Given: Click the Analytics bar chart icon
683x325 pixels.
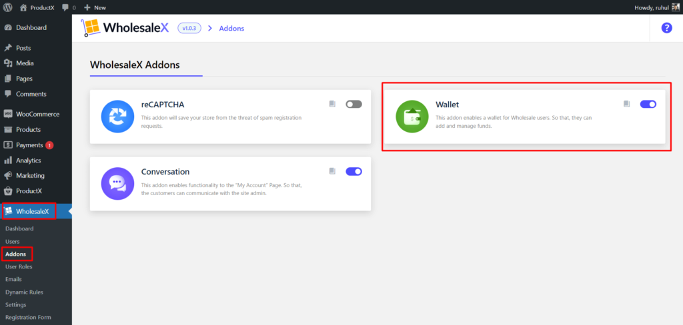Looking at the screenshot, I should pyautogui.click(x=8, y=160).
